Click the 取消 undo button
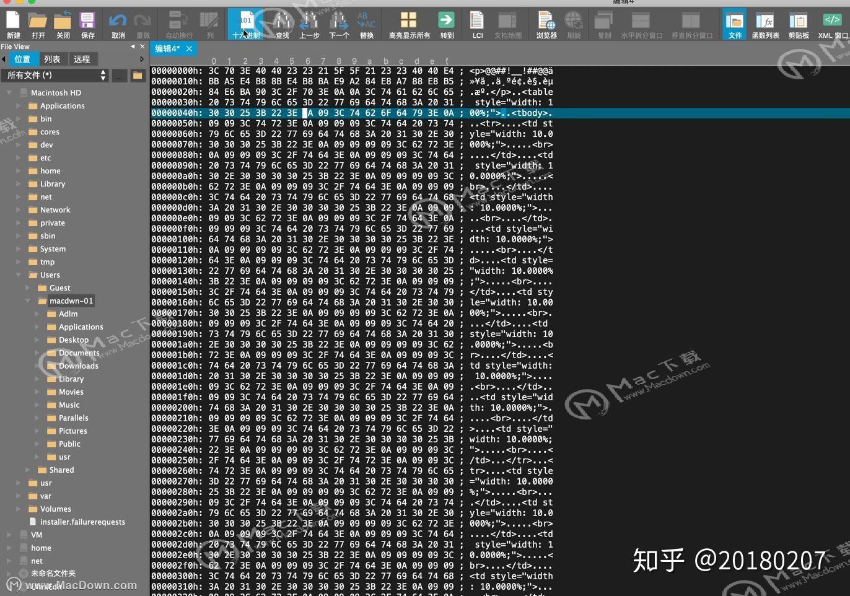 click(118, 25)
